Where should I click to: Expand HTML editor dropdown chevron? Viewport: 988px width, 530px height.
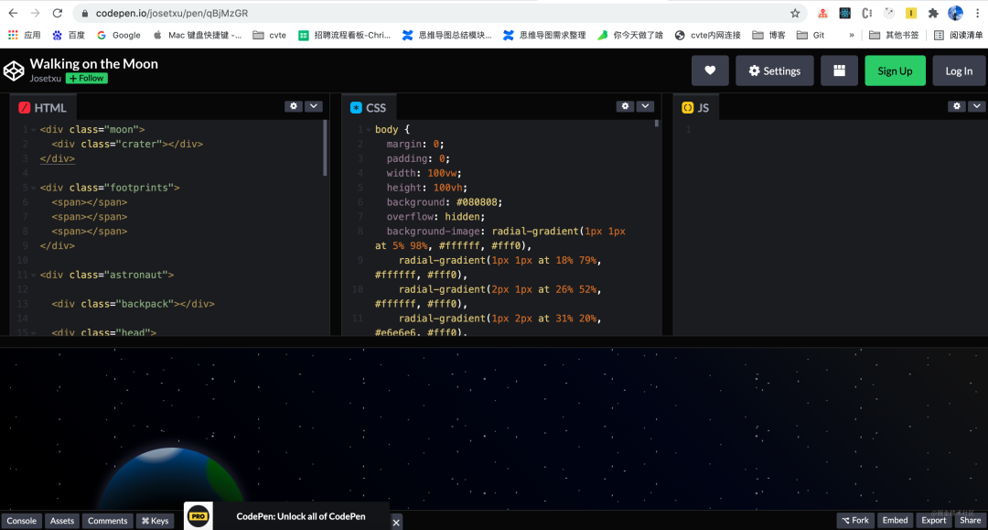[x=313, y=106]
